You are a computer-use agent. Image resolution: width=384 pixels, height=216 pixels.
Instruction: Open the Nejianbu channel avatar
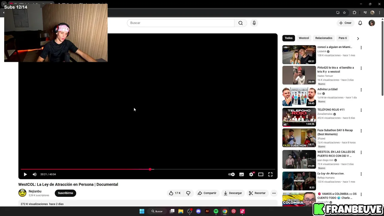coord(22,193)
